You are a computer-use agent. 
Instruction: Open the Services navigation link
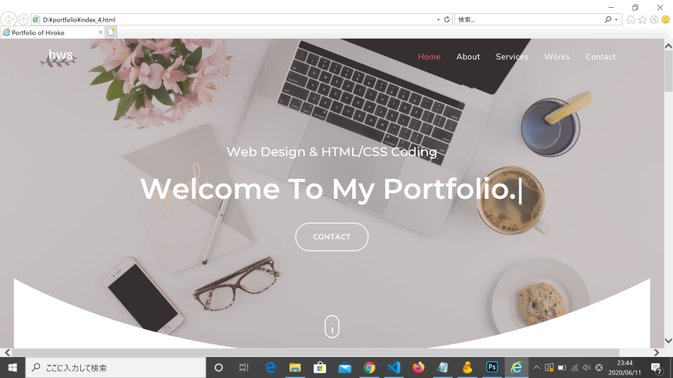(x=511, y=56)
